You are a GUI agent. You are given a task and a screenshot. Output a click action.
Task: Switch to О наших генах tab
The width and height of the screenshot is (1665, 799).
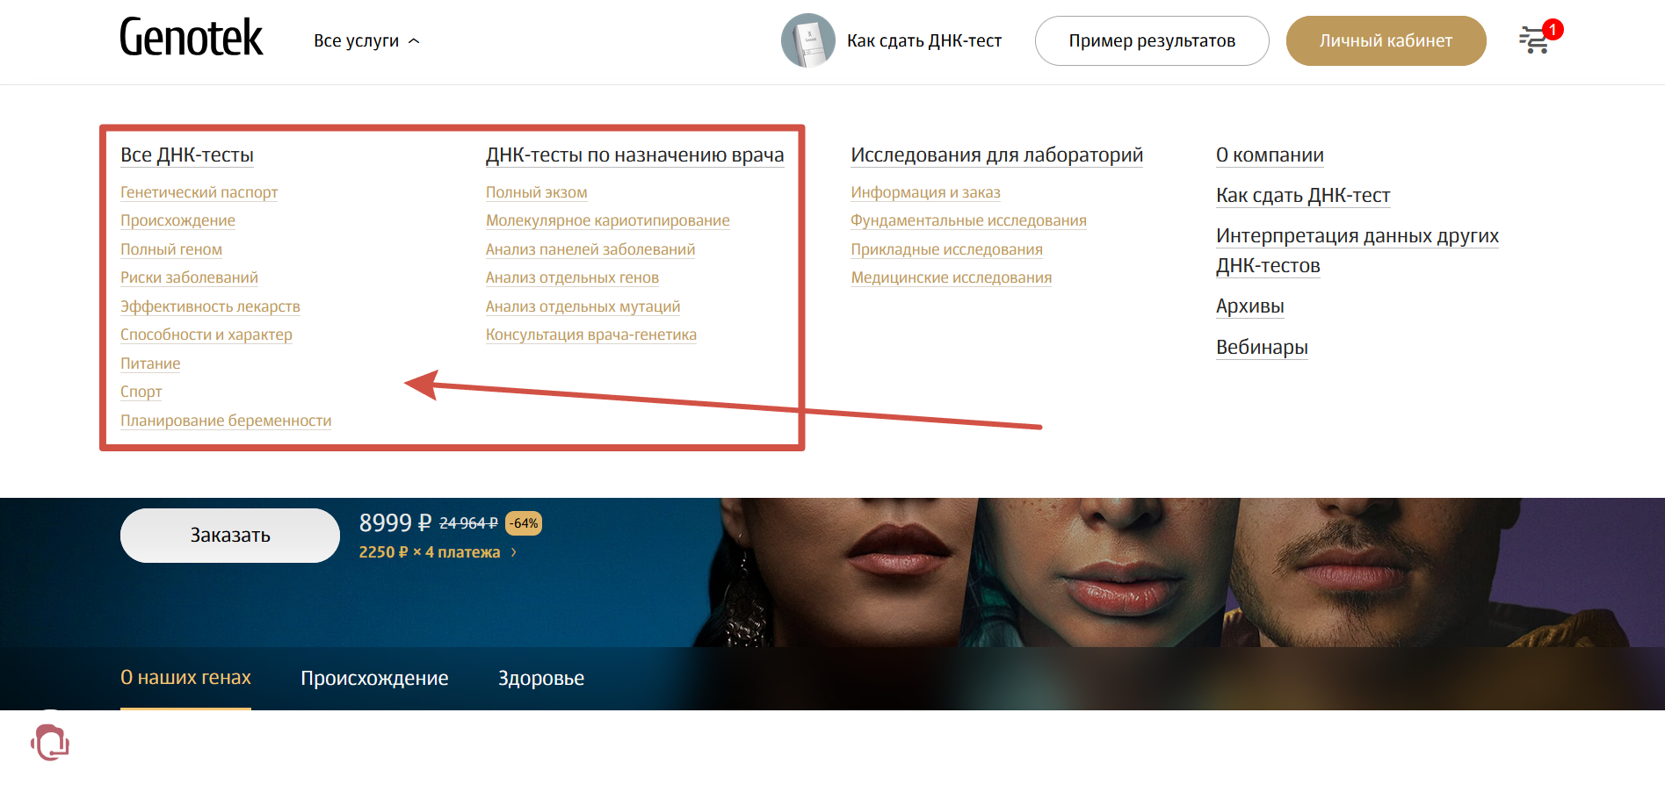[x=185, y=678]
